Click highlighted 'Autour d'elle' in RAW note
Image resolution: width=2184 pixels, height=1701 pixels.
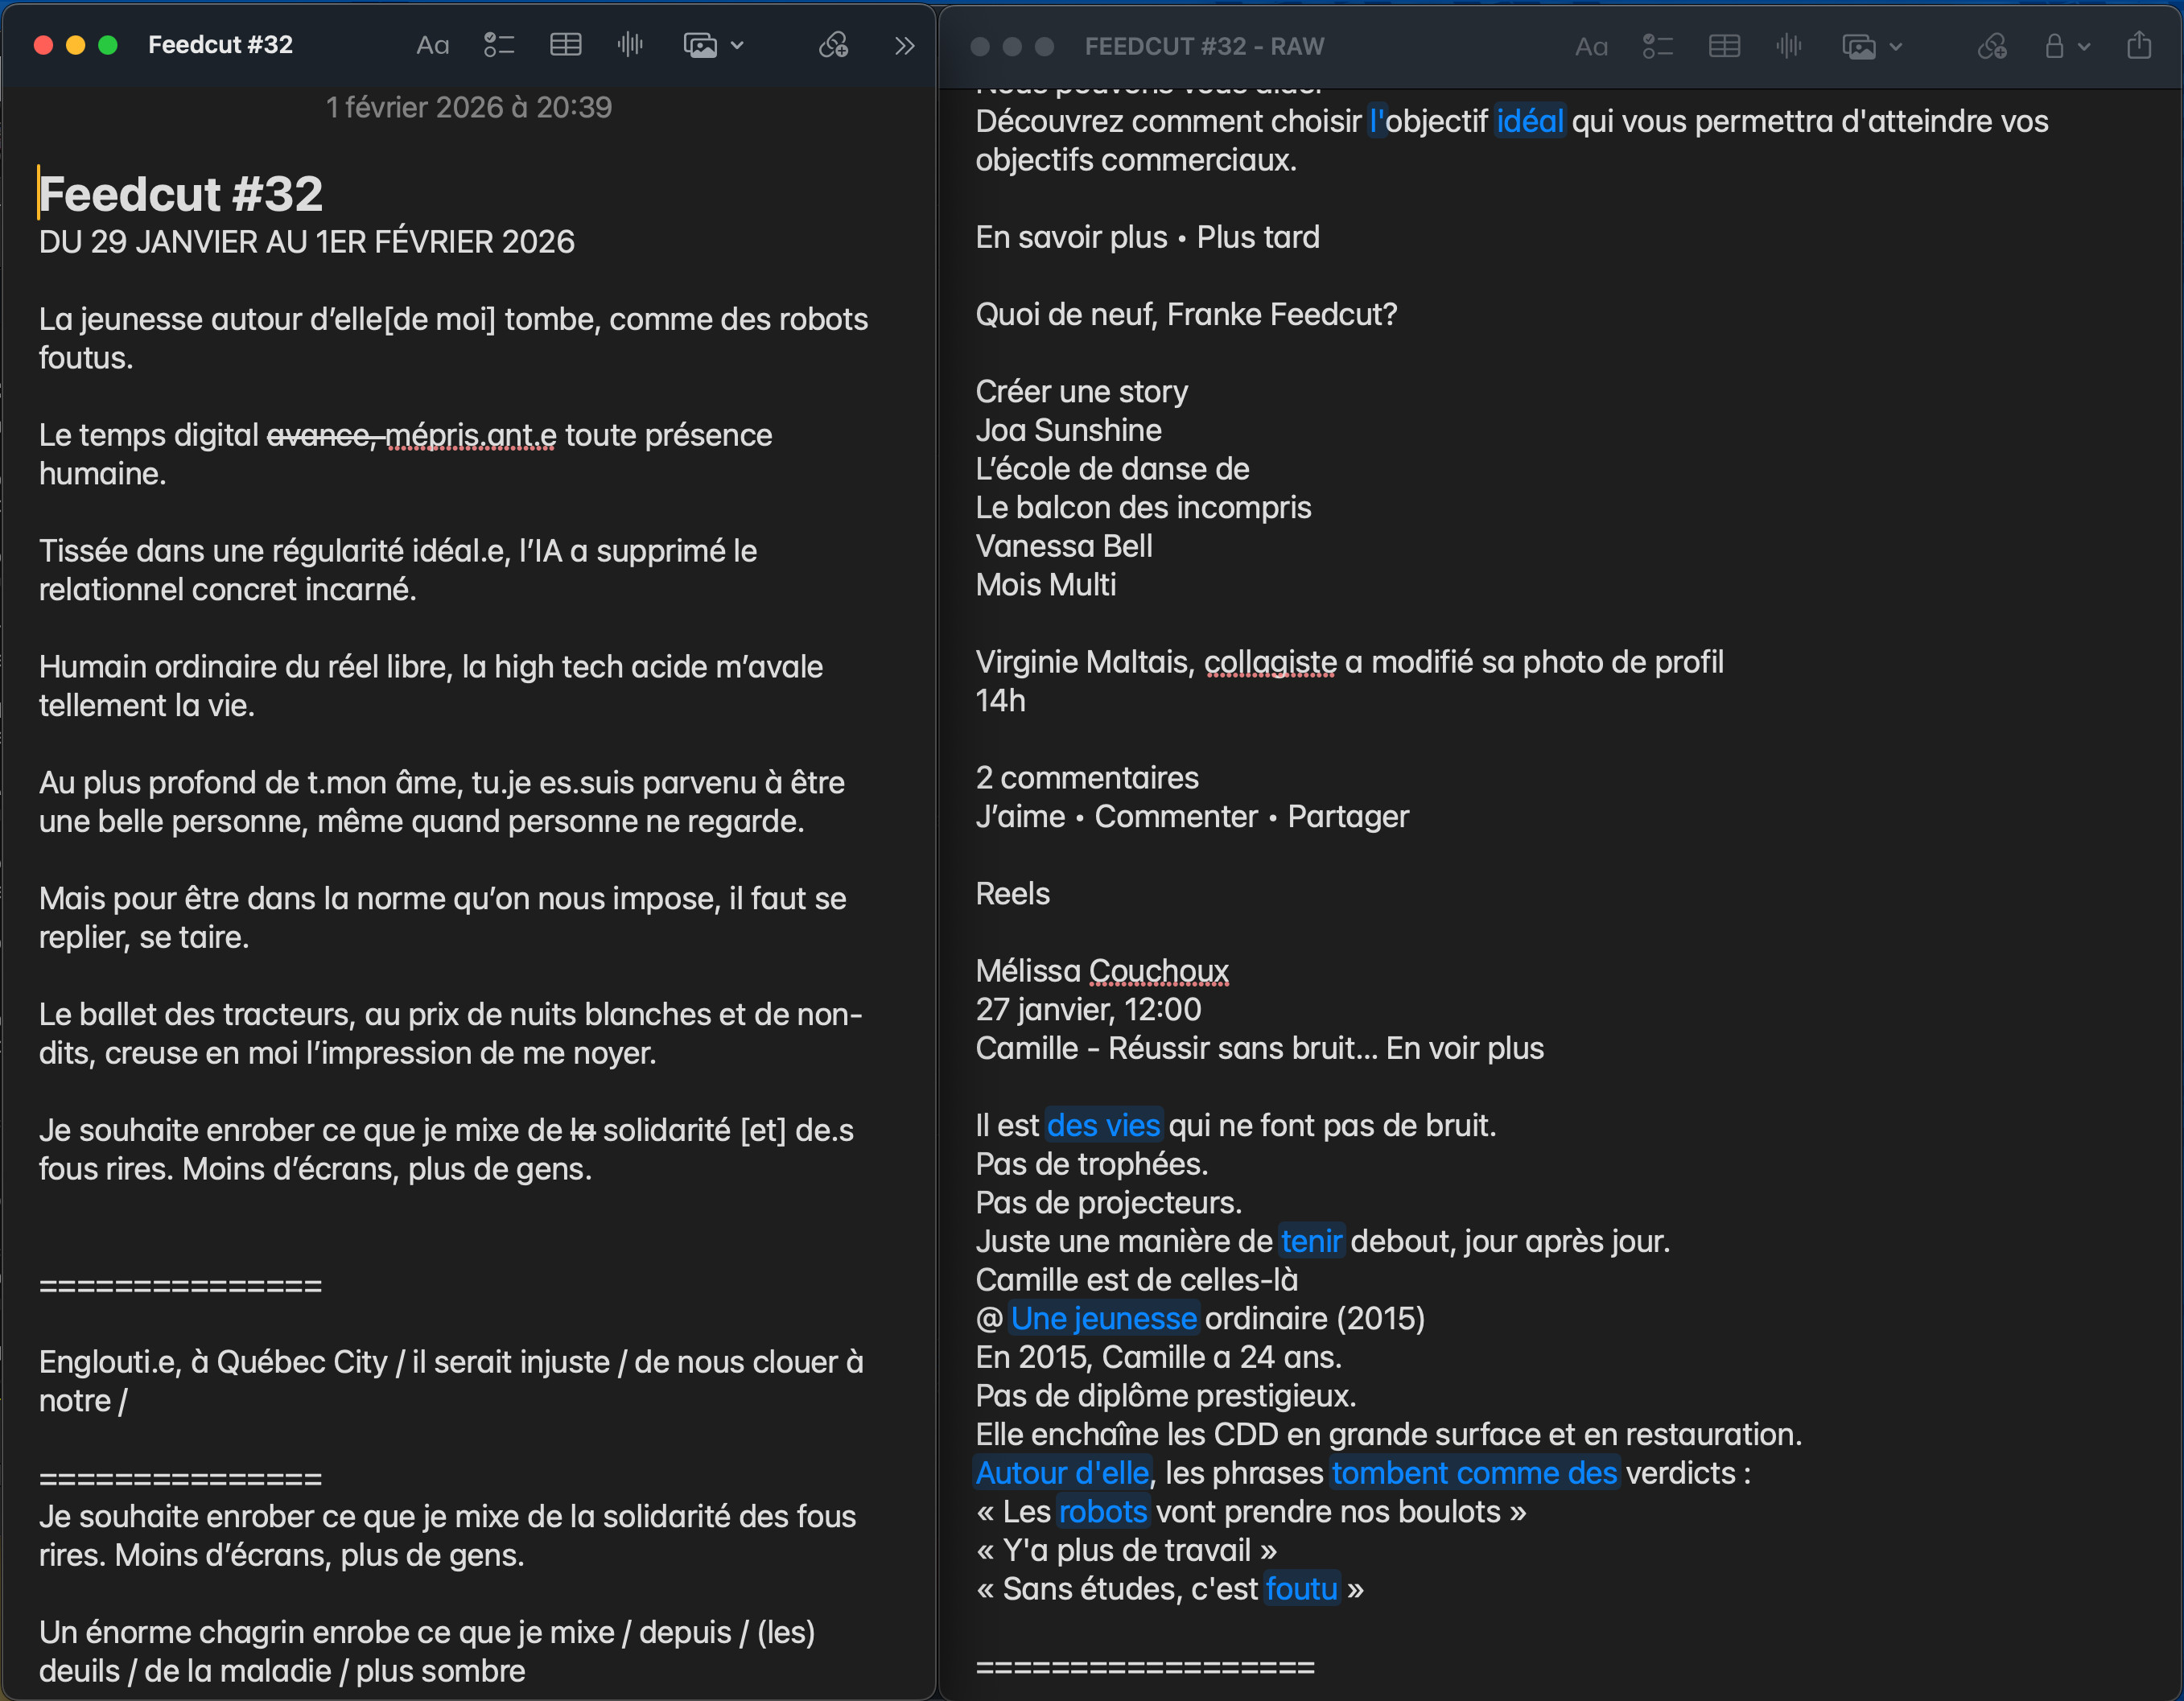1062,1473
